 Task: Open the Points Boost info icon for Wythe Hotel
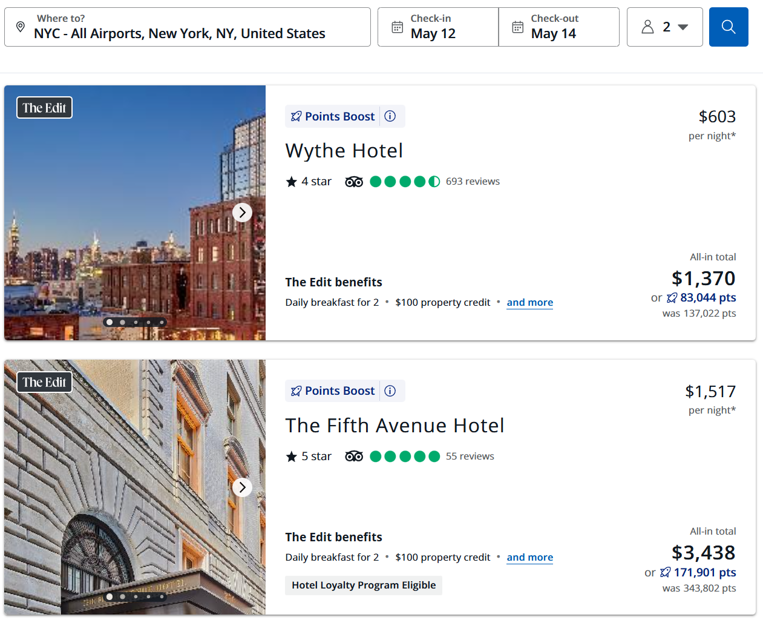point(390,116)
